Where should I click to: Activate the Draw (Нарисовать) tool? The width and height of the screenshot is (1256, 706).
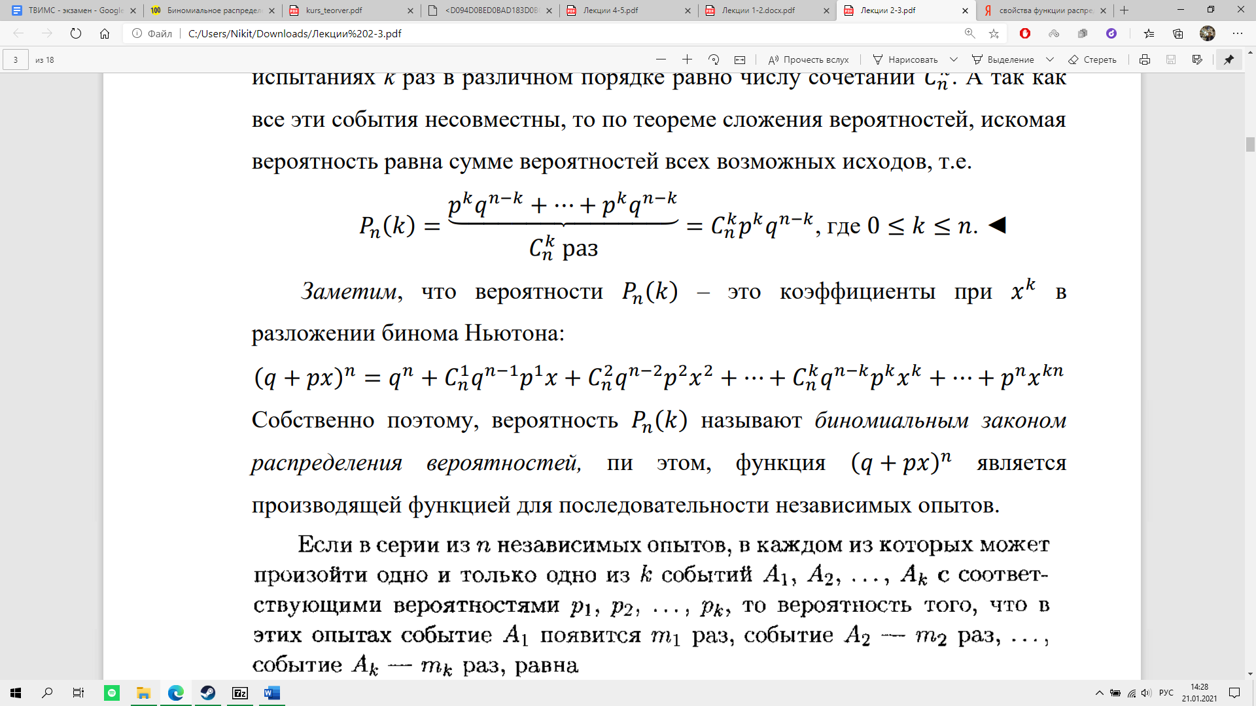pos(905,59)
